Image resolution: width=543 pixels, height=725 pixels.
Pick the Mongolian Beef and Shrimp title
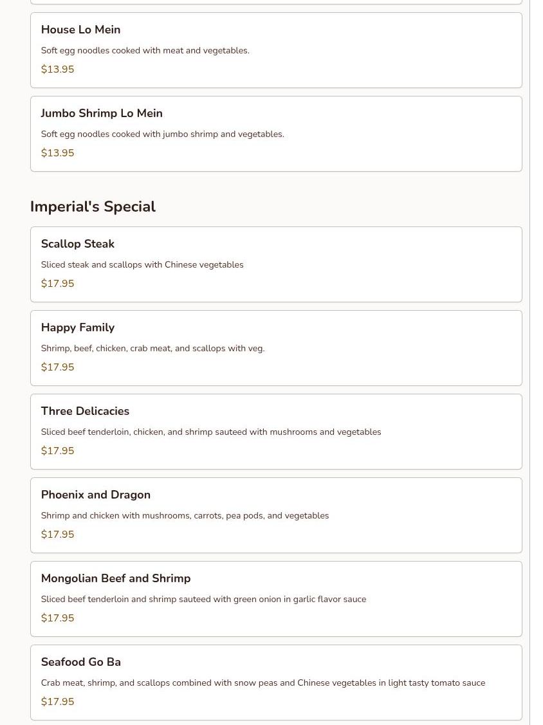pos(116,578)
